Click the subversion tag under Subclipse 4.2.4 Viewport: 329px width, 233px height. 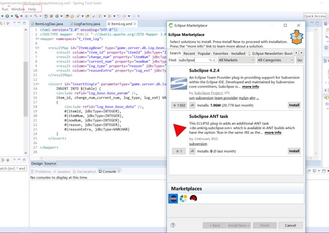coord(204,98)
